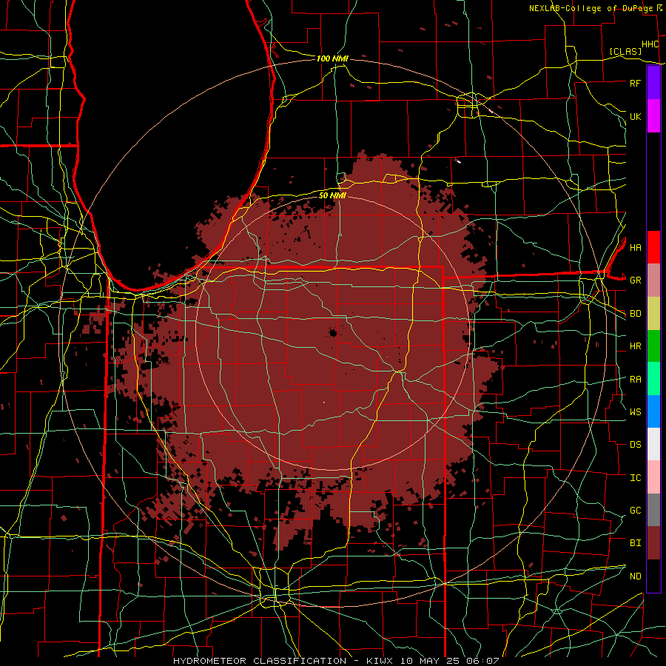Viewport: 666px width, 666px height.
Task: Click the BD legend label
Action: coord(635,314)
